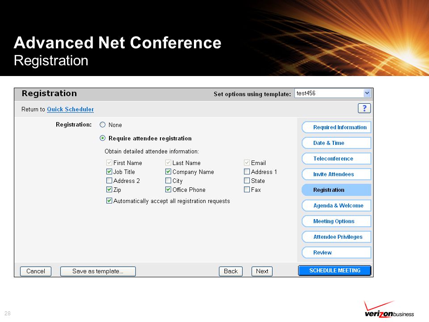Open Attendee Privileges section
Image resolution: width=429 pixels, height=322 pixels.
tap(336, 237)
